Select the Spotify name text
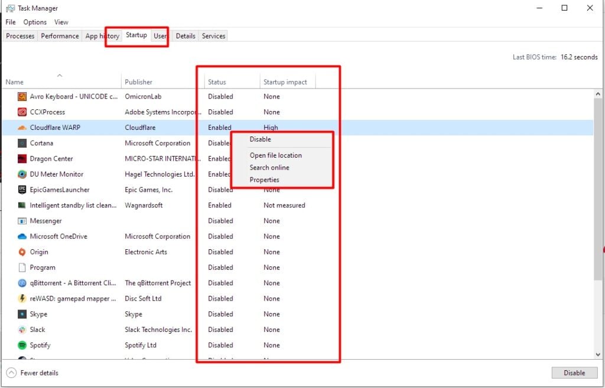 pyautogui.click(x=40, y=345)
